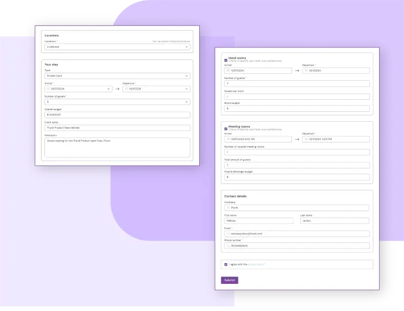Click the Meeting rooms Departure date-time field

point(336,139)
